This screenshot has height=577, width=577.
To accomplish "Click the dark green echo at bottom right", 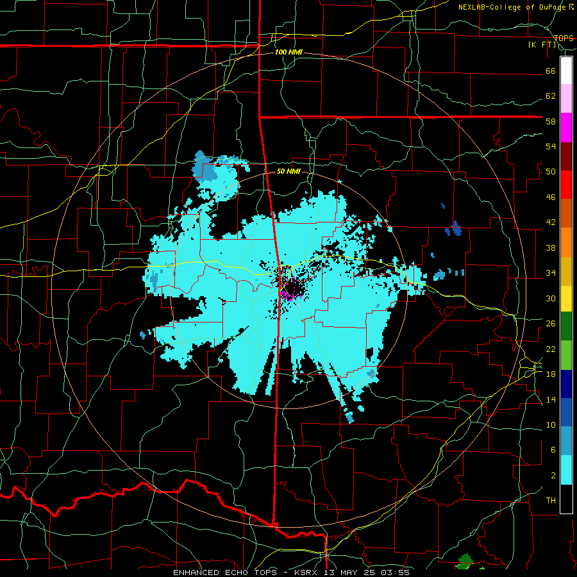I will coord(466,561).
